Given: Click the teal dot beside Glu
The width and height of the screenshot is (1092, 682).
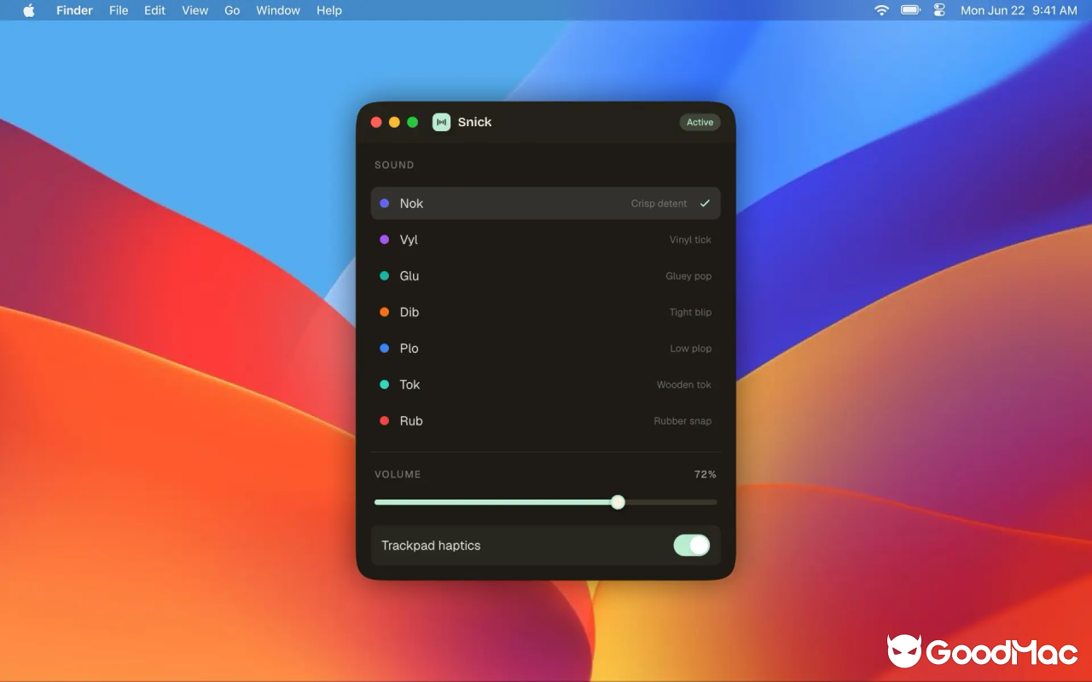Looking at the screenshot, I should pos(385,275).
